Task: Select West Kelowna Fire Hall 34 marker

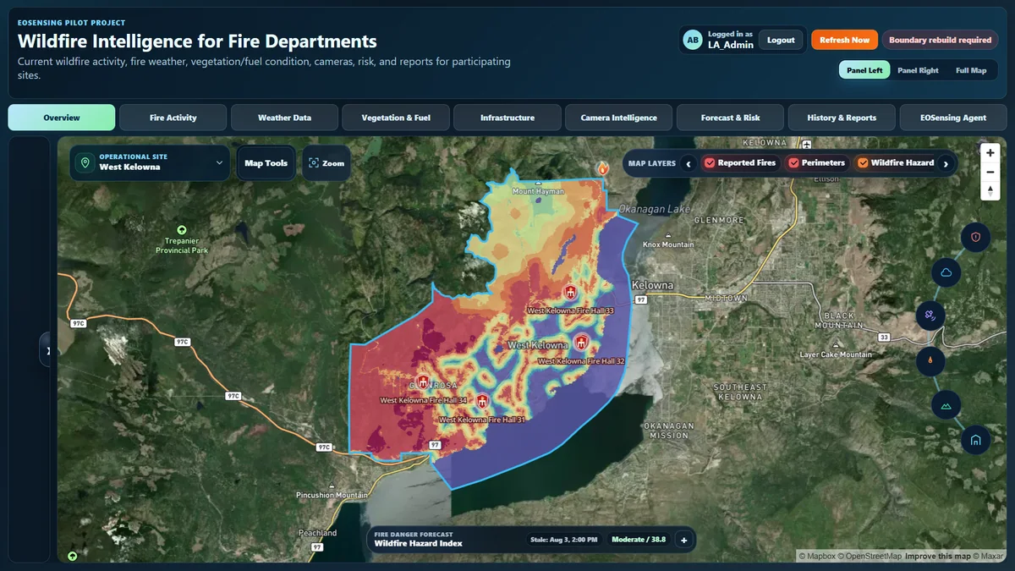Action: click(423, 382)
